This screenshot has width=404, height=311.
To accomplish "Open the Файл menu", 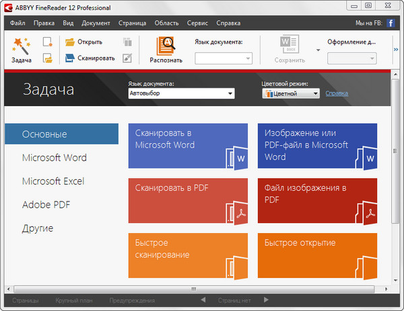I will 18,23.
